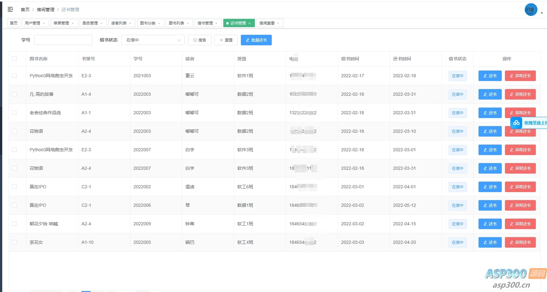Collapse the sidebar using the hamburger icon
Screen dimensions: 547x292
[x=10, y=9]
